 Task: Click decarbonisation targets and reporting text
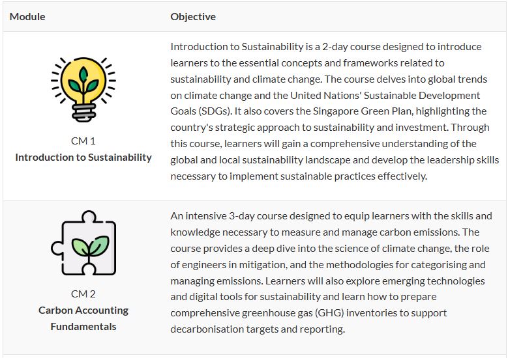[x=258, y=329]
